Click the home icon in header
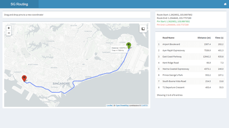Image resolution: width=229 pixels, height=128 pixels. 225,4
